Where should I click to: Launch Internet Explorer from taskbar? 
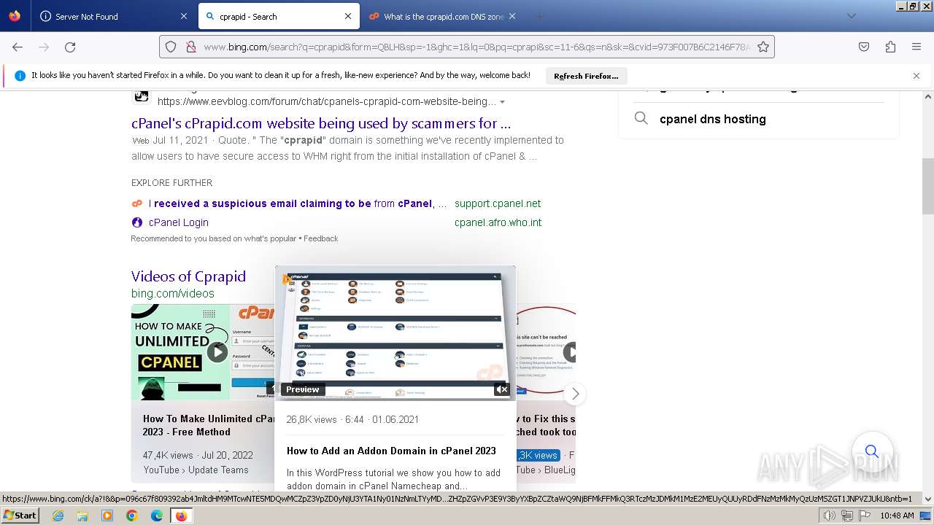tap(58, 516)
